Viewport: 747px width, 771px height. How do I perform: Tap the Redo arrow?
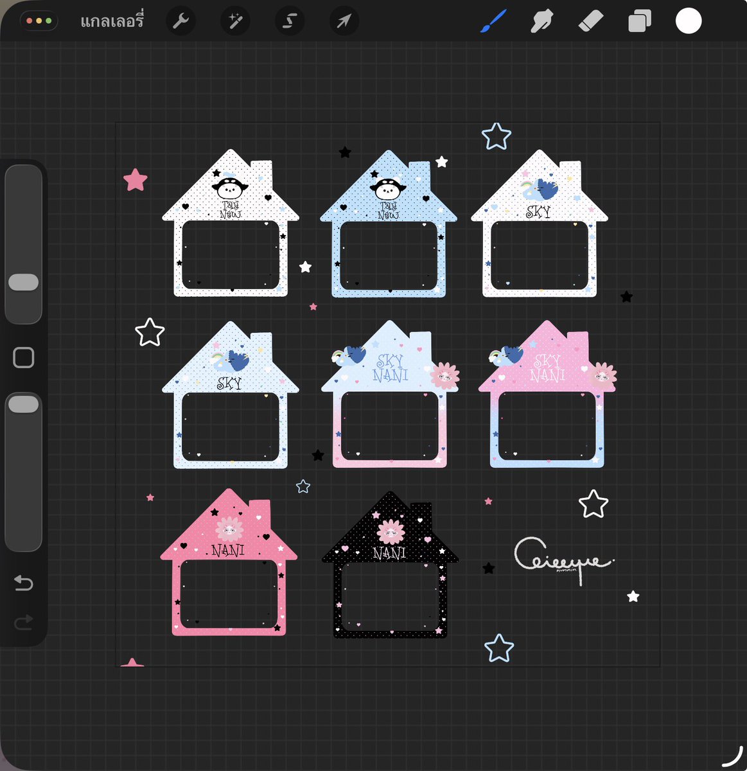[x=24, y=622]
